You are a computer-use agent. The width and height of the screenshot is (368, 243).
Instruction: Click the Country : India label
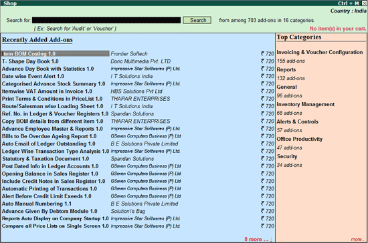coord(349,11)
